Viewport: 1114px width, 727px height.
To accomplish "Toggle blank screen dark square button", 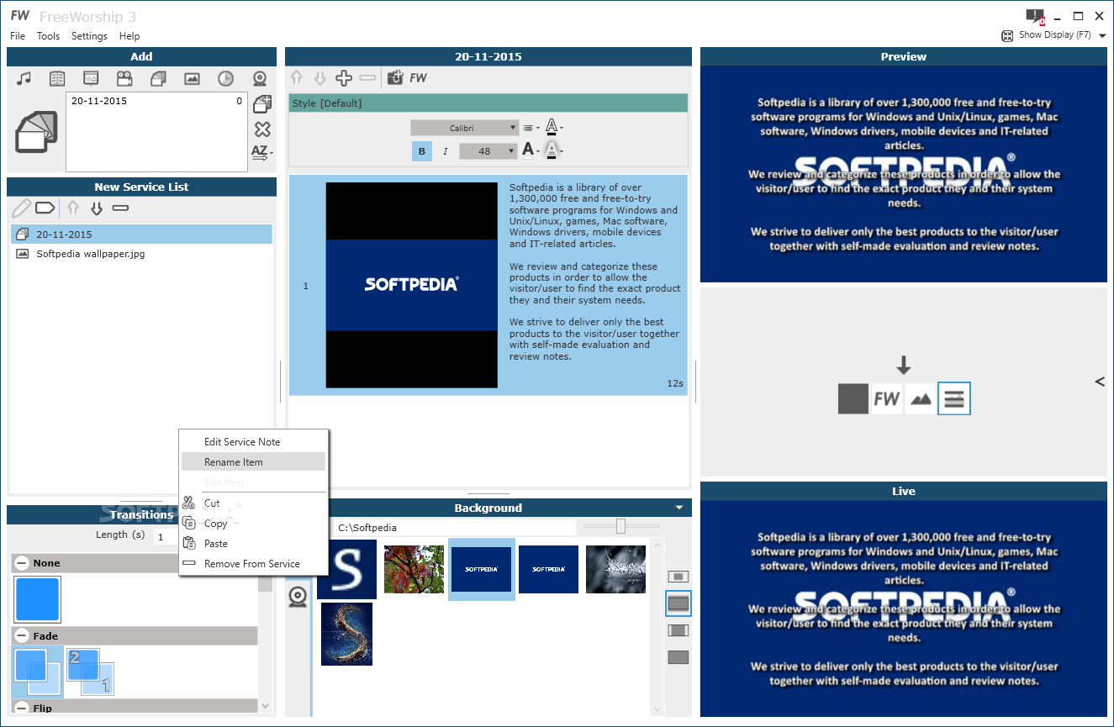I will point(853,398).
